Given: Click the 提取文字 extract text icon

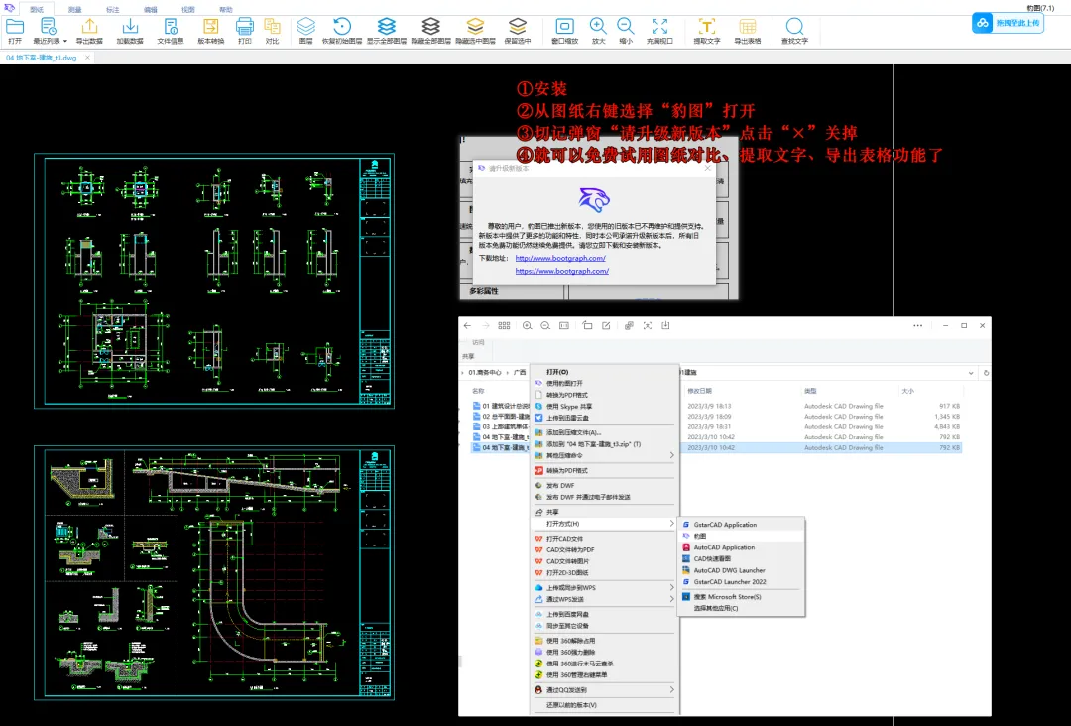Looking at the screenshot, I should [707, 27].
